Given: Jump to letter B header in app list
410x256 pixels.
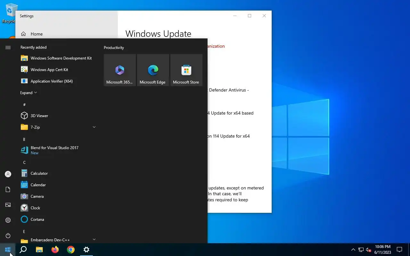Looking at the screenshot, I should coord(24,140).
